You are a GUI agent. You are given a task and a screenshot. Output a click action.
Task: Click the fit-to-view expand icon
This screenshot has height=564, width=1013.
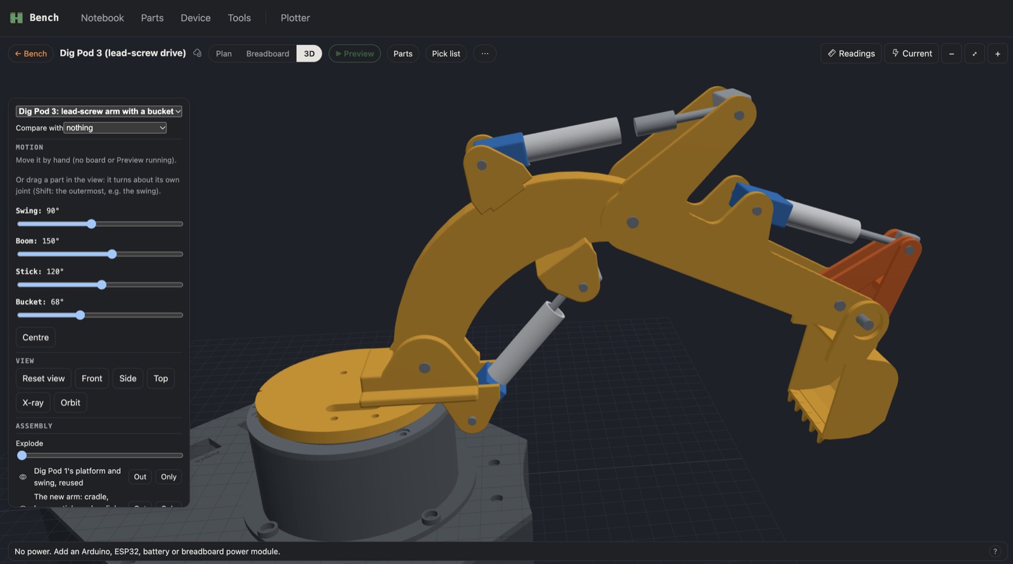974,54
